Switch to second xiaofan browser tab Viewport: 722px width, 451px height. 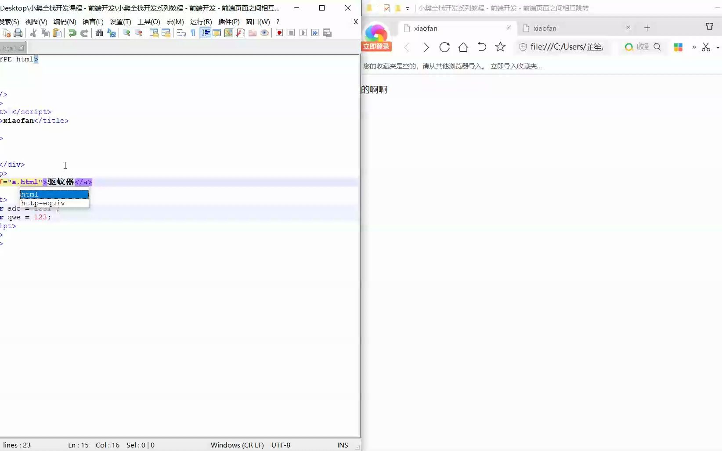[576, 28]
